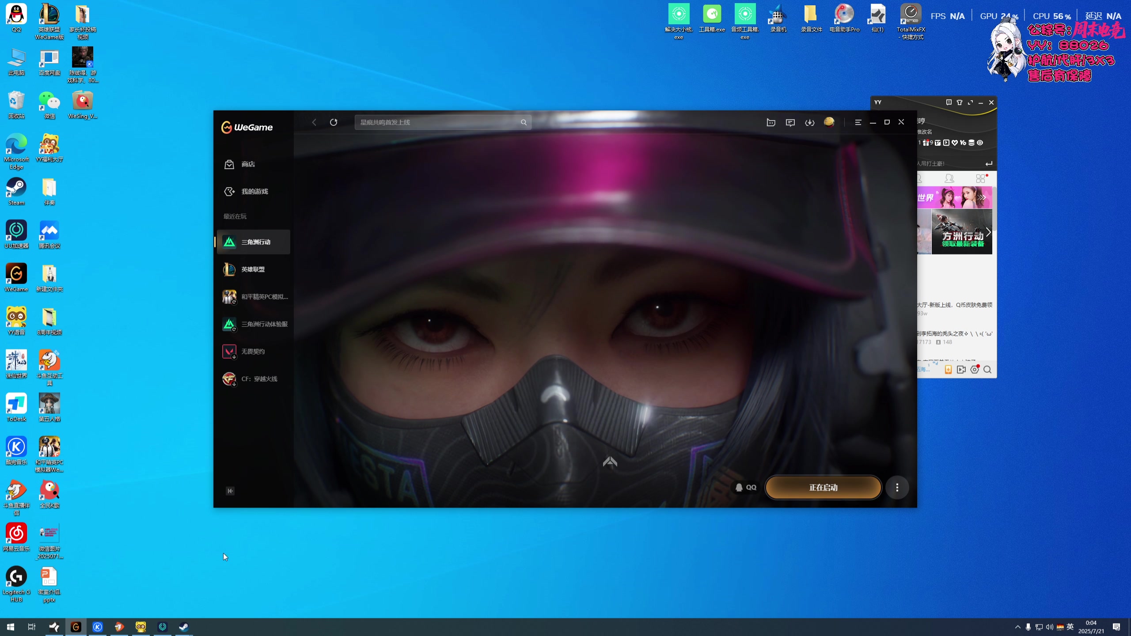This screenshot has width=1131, height=636.
Task: Open the notification center icon
Action: click(x=1116, y=627)
